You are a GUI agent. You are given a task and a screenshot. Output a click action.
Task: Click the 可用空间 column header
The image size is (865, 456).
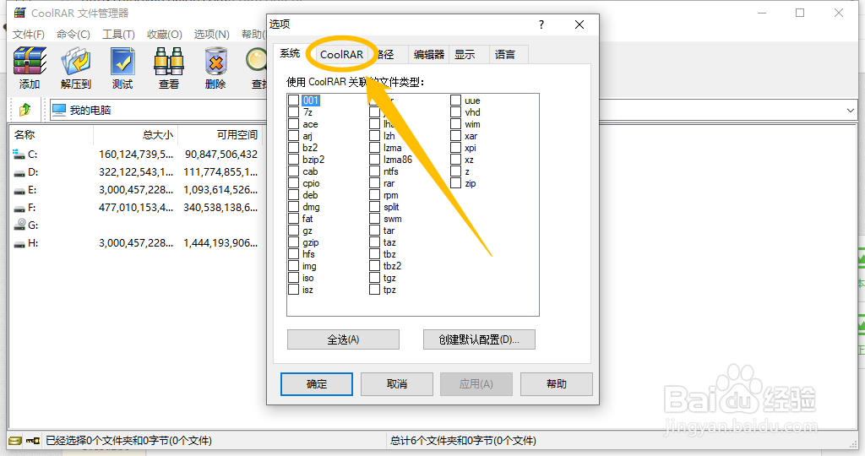pyautogui.click(x=220, y=134)
